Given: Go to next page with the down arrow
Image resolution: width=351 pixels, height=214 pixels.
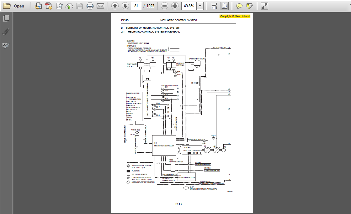Looking at the screenshot, I should [125, 6].
